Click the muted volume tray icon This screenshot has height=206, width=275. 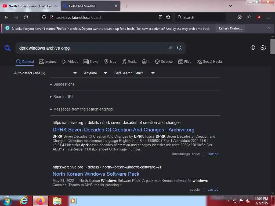[248, 201]
